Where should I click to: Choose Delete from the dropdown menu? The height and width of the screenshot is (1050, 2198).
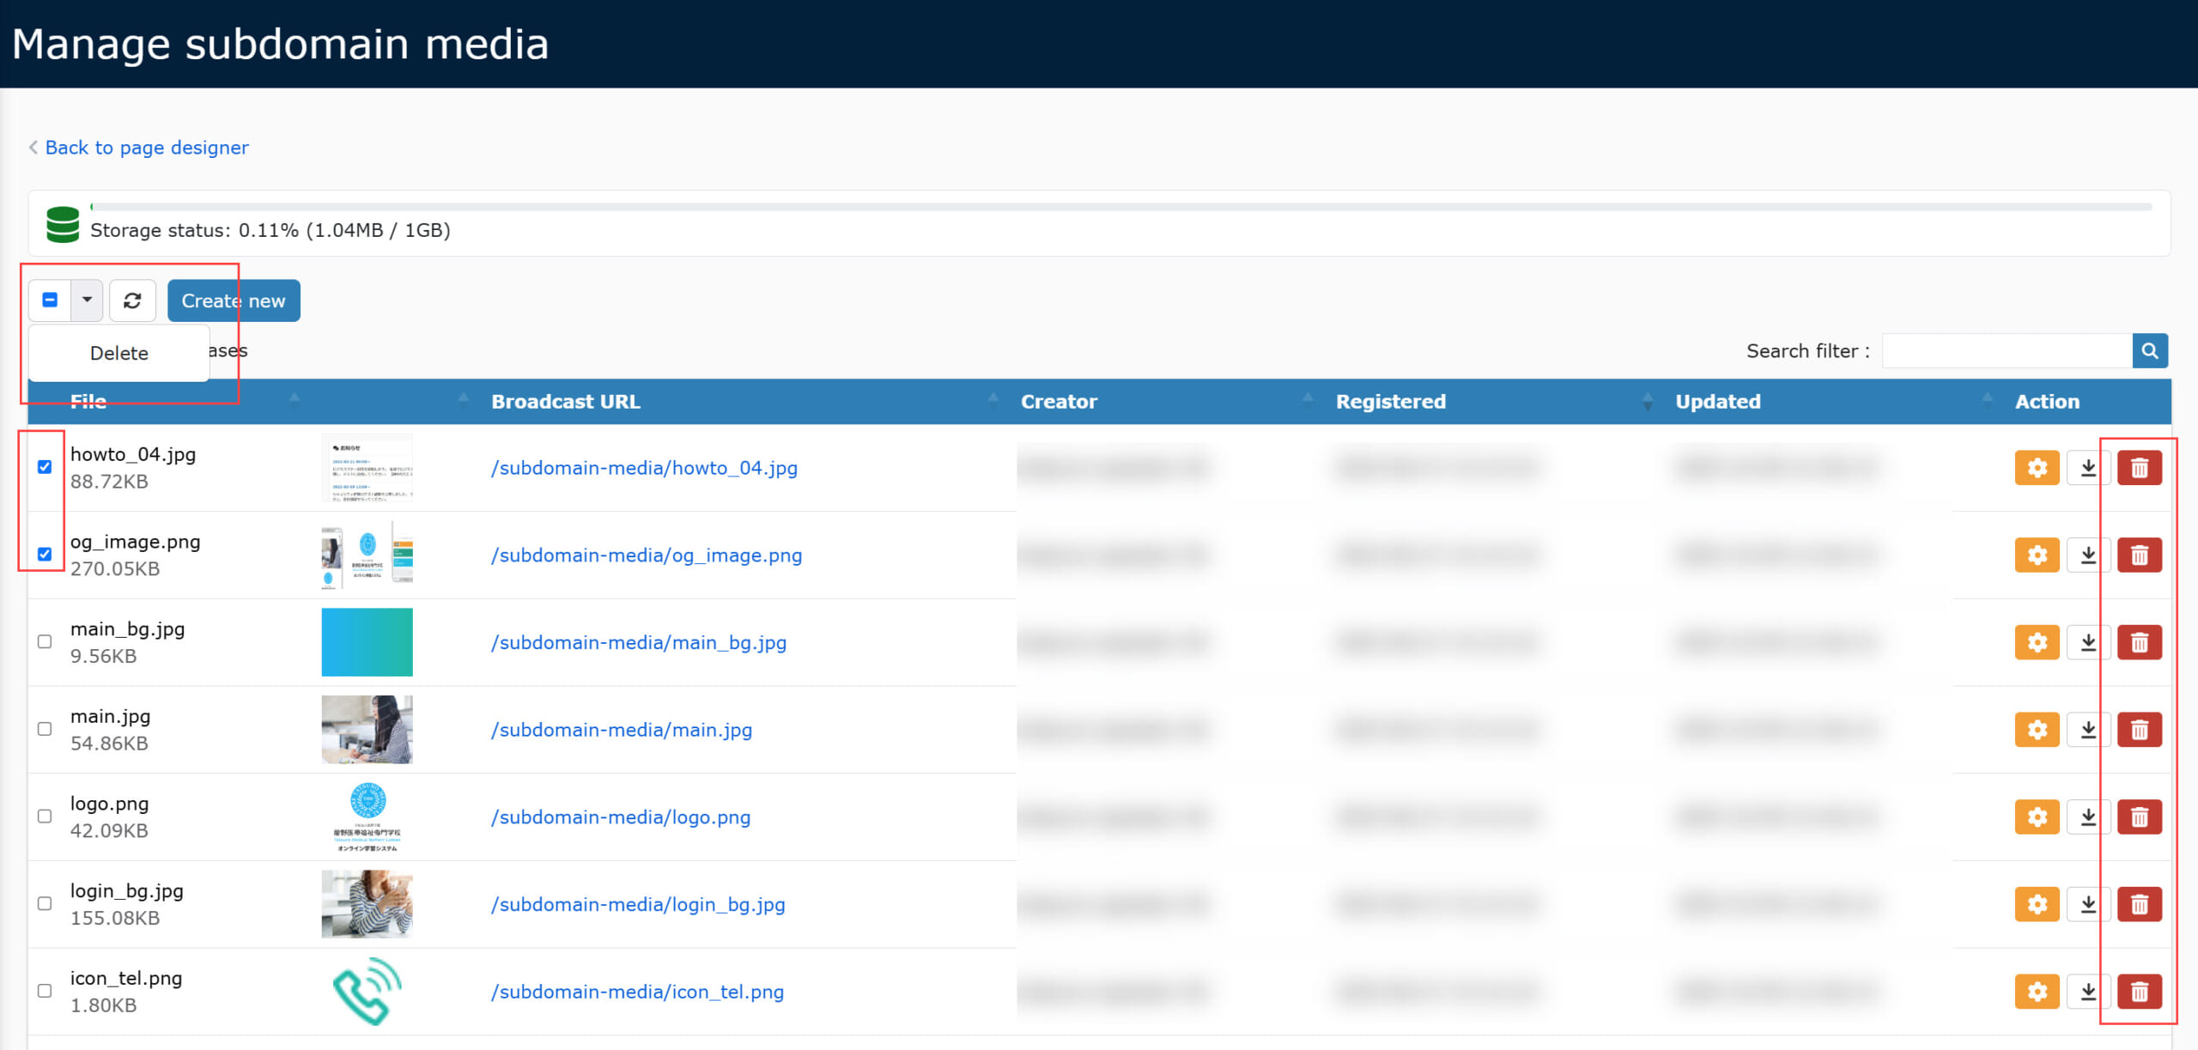coord(118,353)
